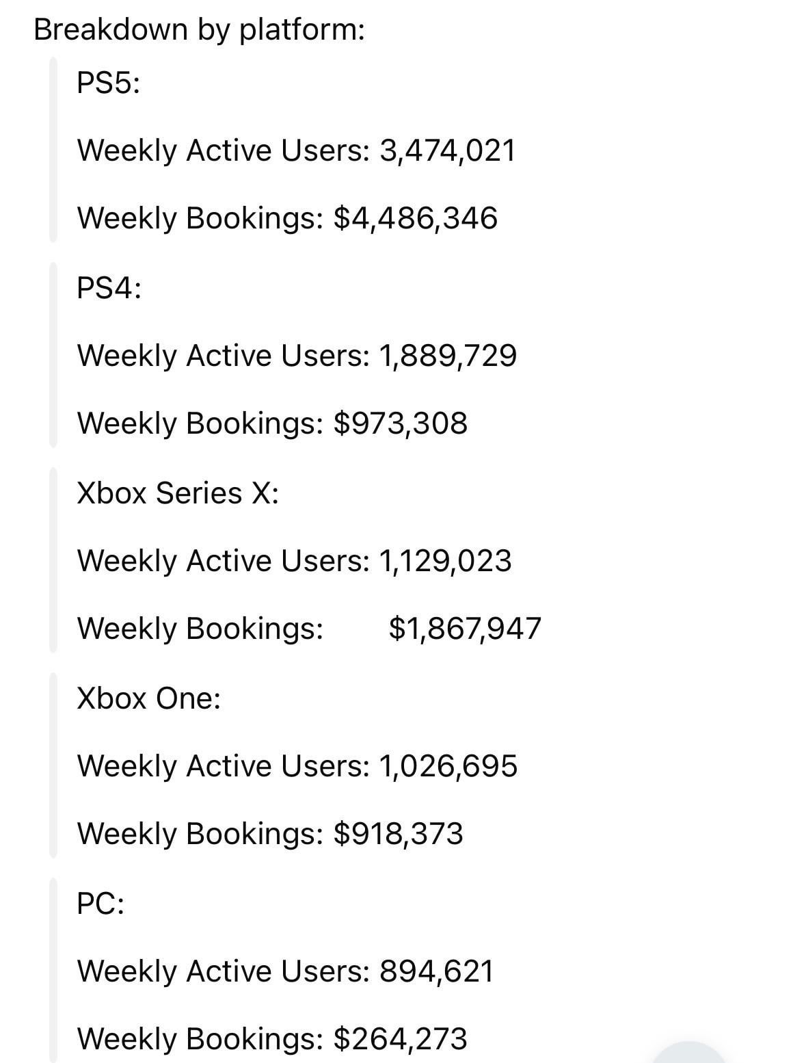The width and height of the screenshot is (806, 1063).
Task: Click the 'PS4:' platform label
Action: (109, 288)
